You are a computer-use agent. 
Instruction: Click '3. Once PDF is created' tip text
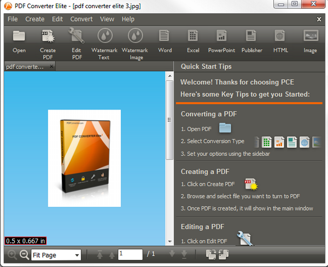(247, 208)
